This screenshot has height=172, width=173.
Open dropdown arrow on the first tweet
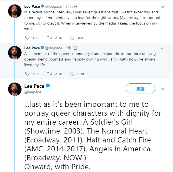pos(162,6)
